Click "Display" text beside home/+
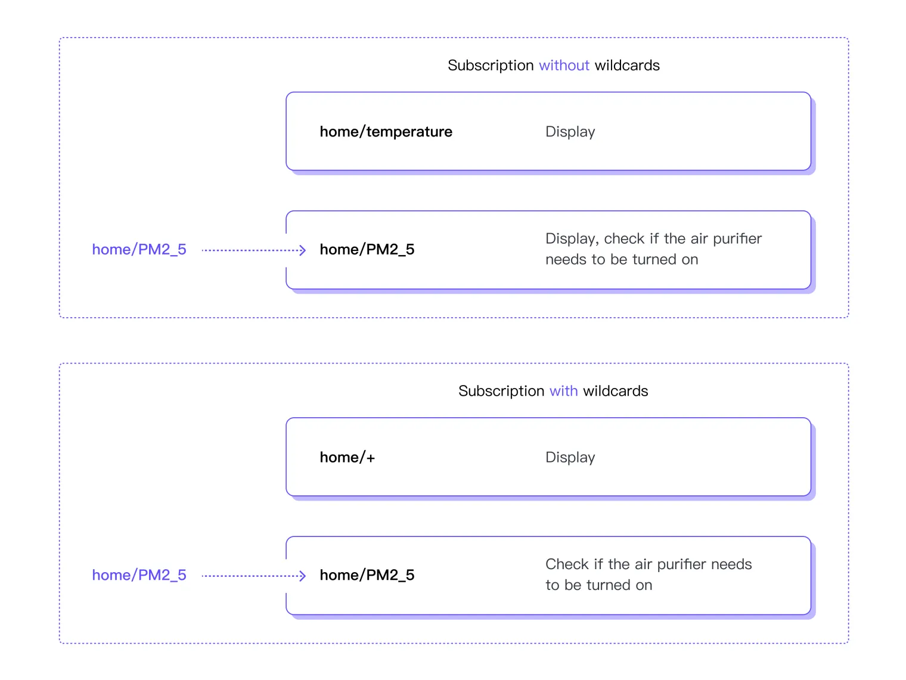 click(x=570, y=458)
